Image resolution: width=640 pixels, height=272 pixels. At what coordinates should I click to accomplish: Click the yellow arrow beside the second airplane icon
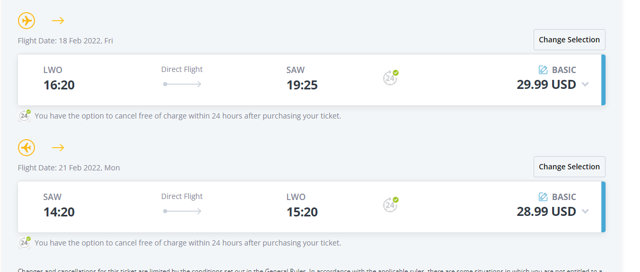58,148
